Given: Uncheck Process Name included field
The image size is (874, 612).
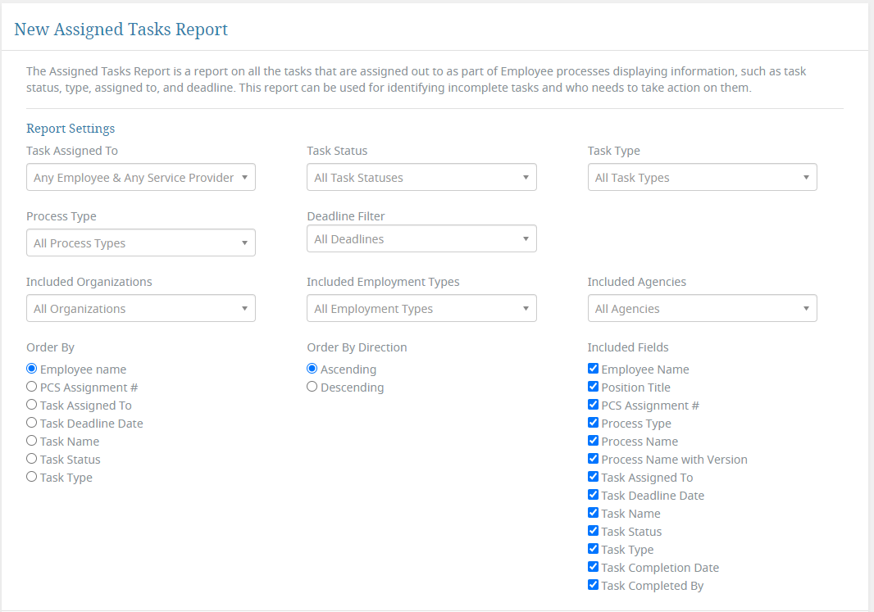Looking at the screenshot, I should 593,441.
